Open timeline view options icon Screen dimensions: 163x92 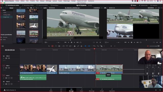3,46
